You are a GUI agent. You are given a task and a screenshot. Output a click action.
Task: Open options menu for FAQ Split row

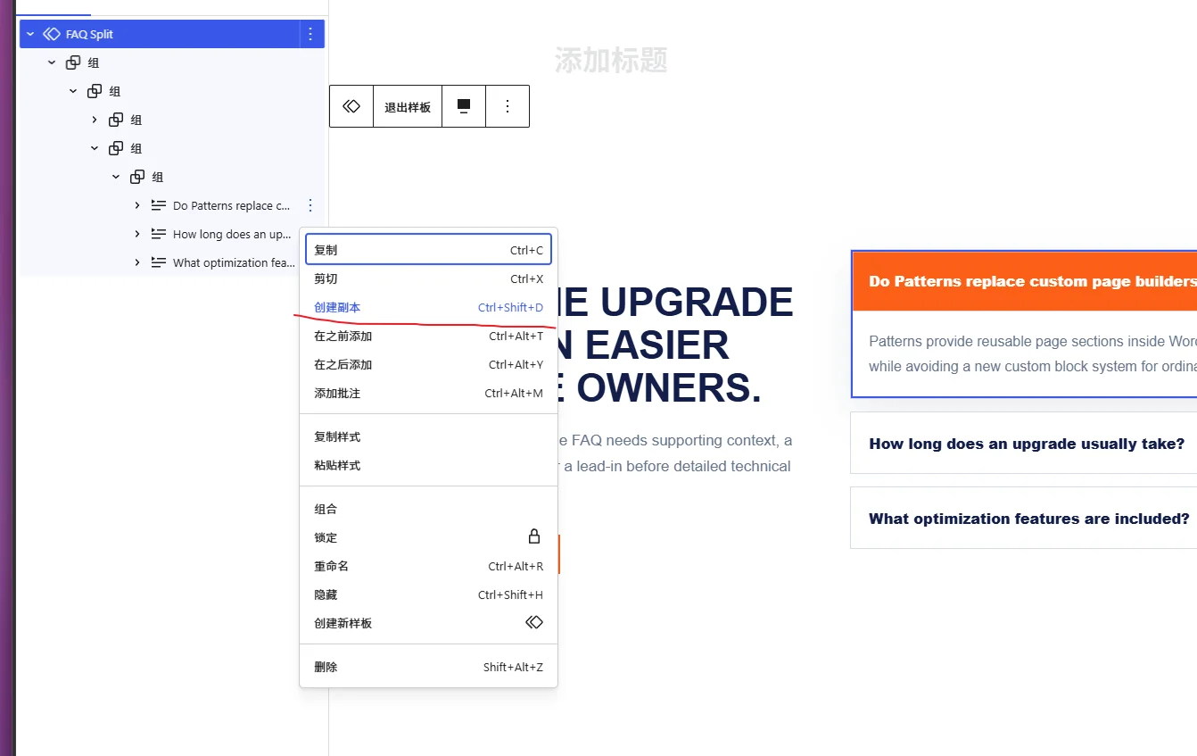point(310,34)
